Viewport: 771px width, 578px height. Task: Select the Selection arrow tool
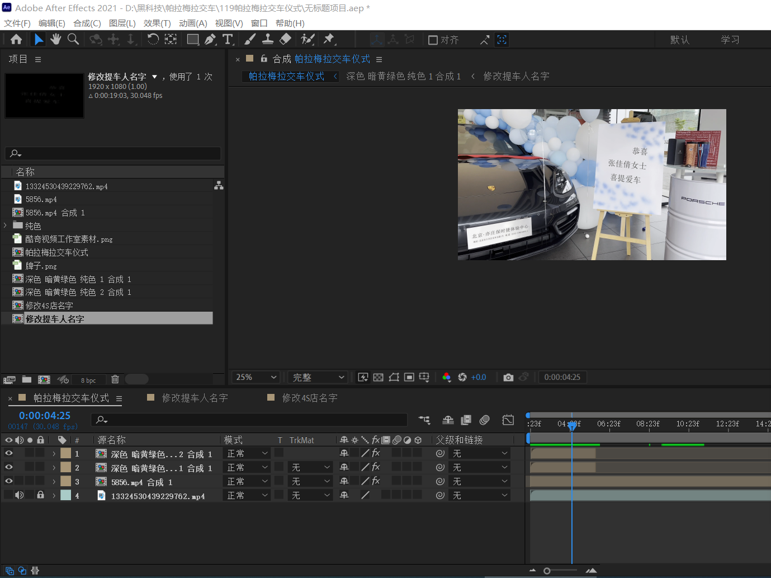tap(39, 39)
